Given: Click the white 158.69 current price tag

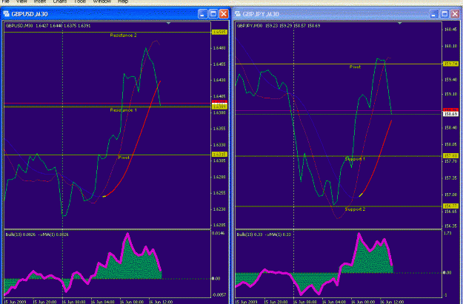Looking at the screenshot, I should click(450, 114).
